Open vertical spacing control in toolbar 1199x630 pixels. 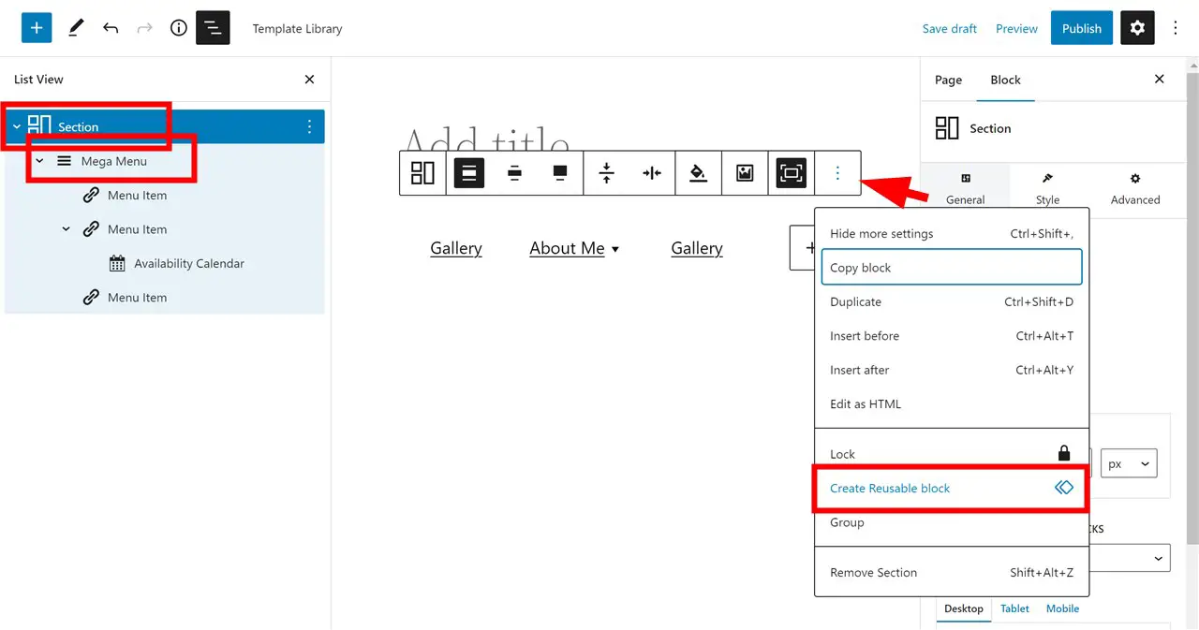[x=606, y=172]
